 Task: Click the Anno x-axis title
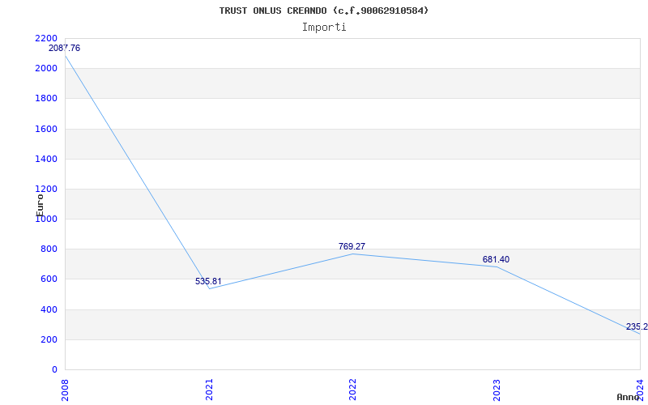click(629, 397)
